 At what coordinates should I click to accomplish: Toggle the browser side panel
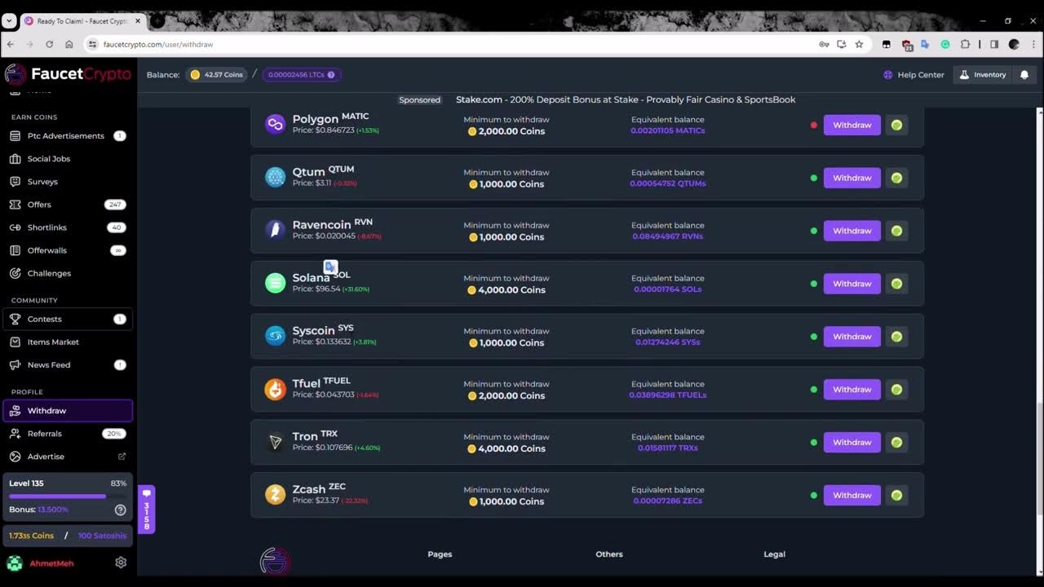pos(993,44)
